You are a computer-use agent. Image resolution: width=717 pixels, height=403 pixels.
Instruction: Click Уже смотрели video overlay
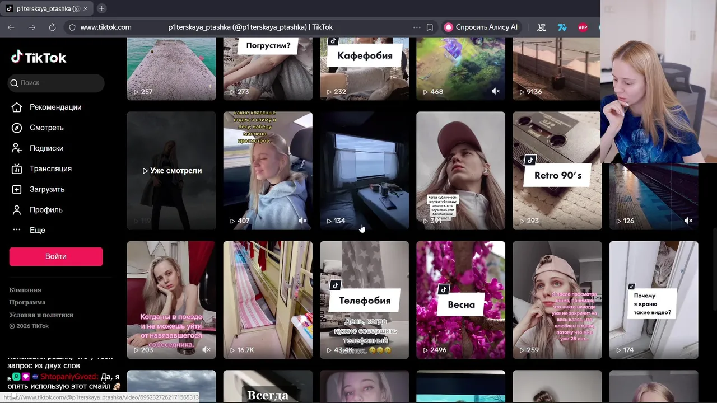coord(171,171)
